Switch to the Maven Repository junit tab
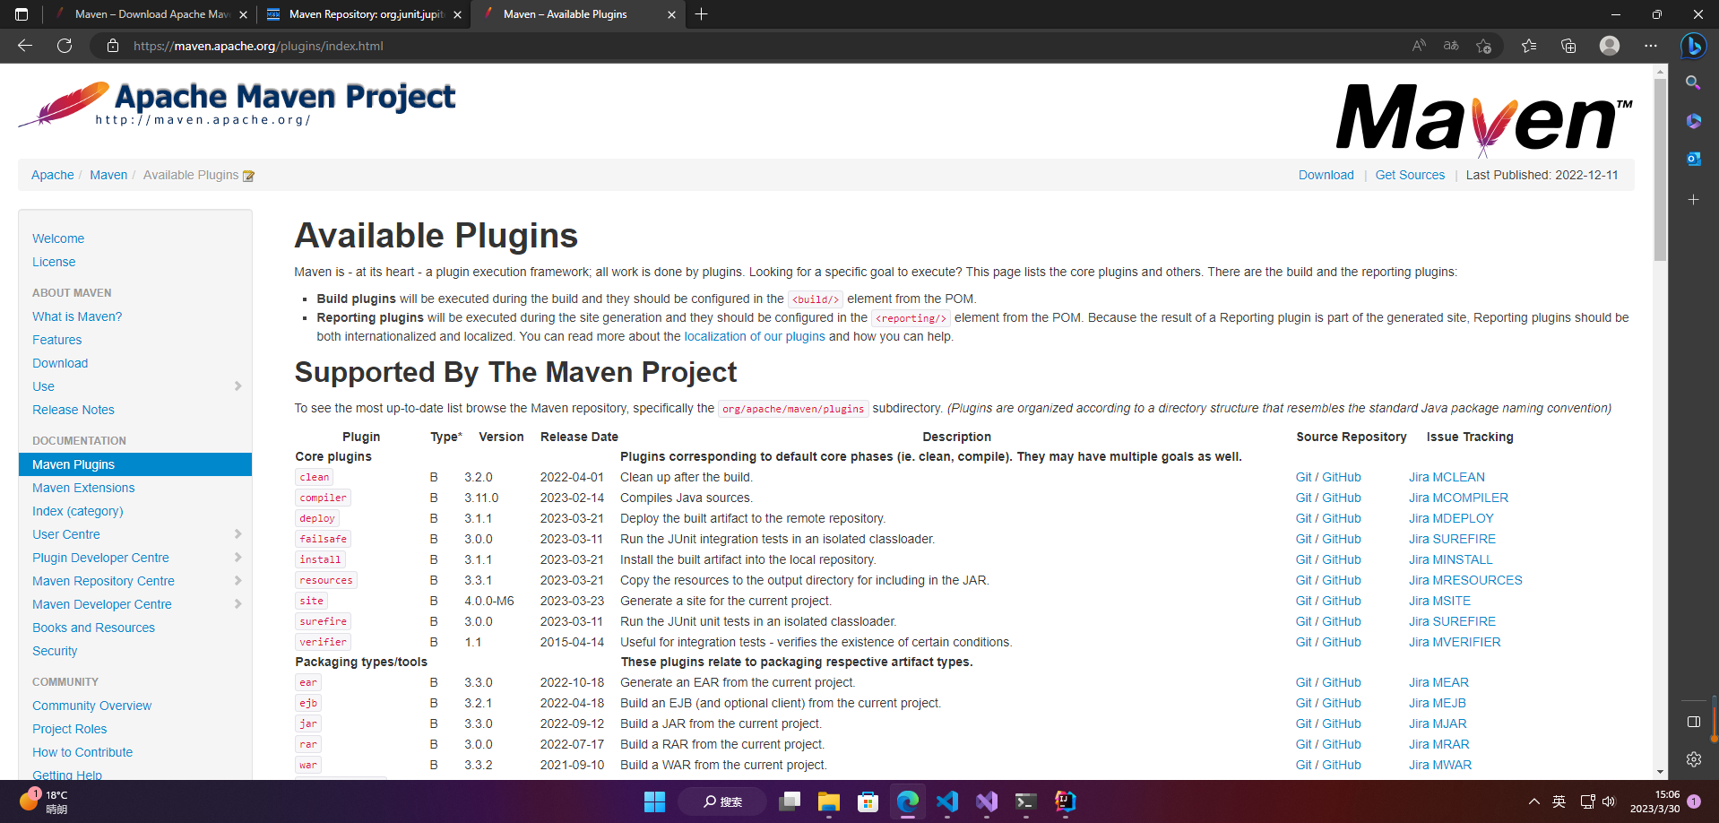 click(x=364, y=14)
